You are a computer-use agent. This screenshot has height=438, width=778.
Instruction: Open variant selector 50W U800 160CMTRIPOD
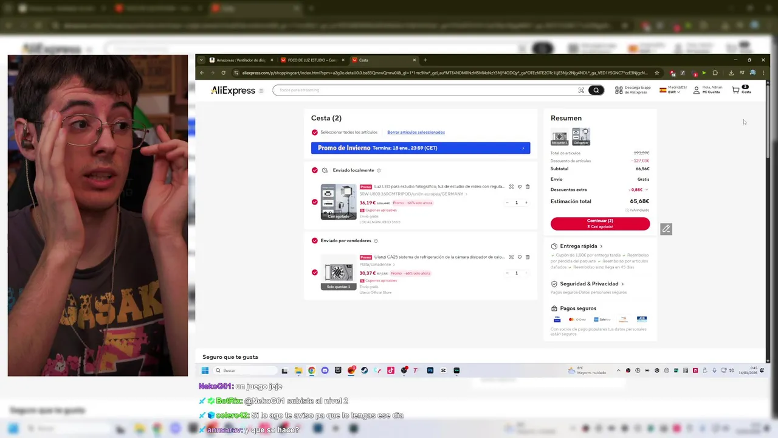tap(413, 194)
